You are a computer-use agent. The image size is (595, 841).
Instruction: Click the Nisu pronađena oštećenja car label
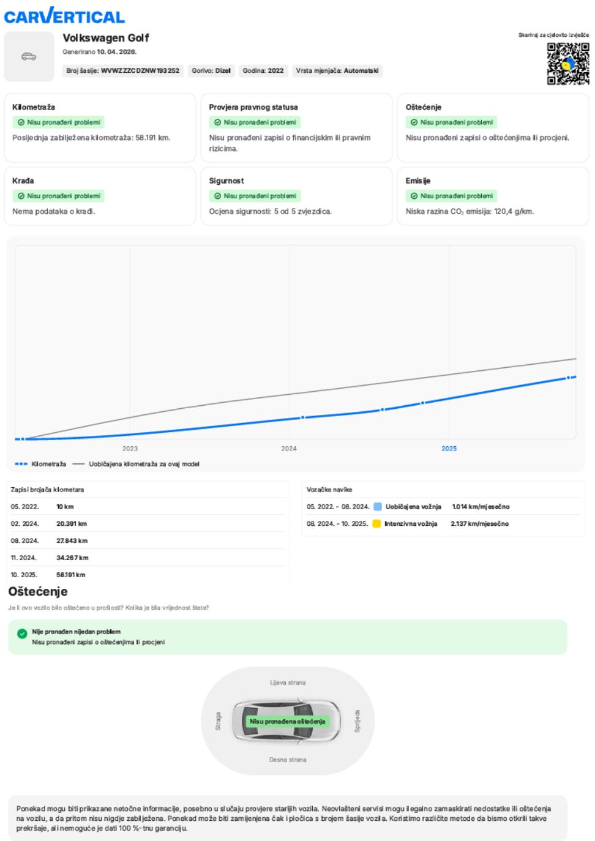pos(287,722)
